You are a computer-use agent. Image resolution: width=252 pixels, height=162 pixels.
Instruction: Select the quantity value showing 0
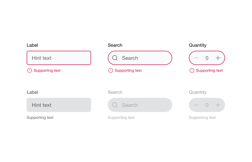point(207,58)
